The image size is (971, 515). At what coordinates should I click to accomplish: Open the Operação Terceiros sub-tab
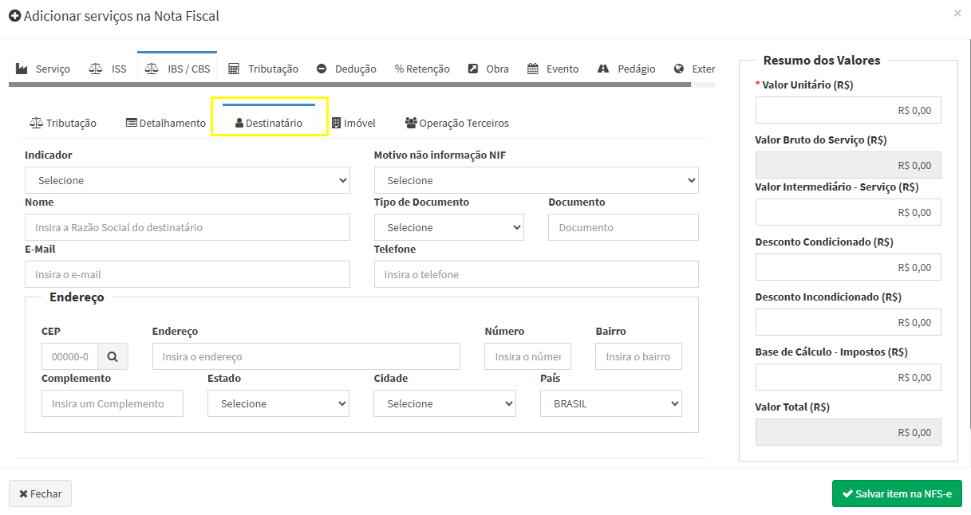(x=456, y=123)
